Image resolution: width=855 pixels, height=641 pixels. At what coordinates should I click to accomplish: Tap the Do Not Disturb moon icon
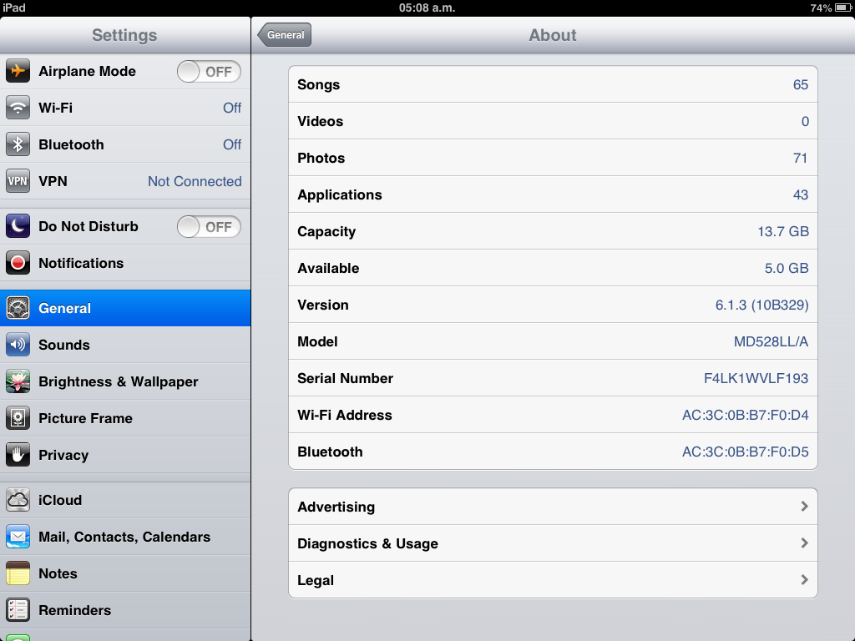point(18,226)
